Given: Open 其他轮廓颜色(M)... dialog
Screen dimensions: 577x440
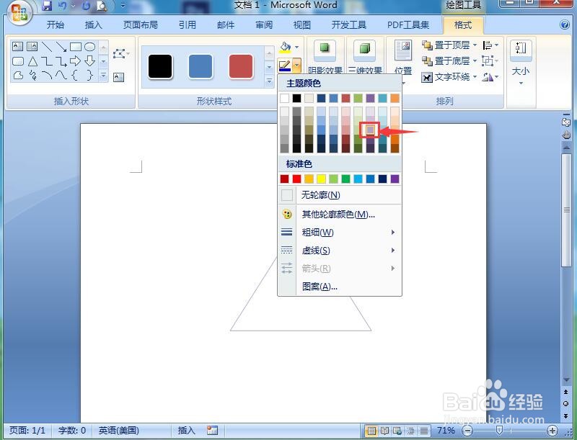Looking at the screenshot, I should point(340,214).
